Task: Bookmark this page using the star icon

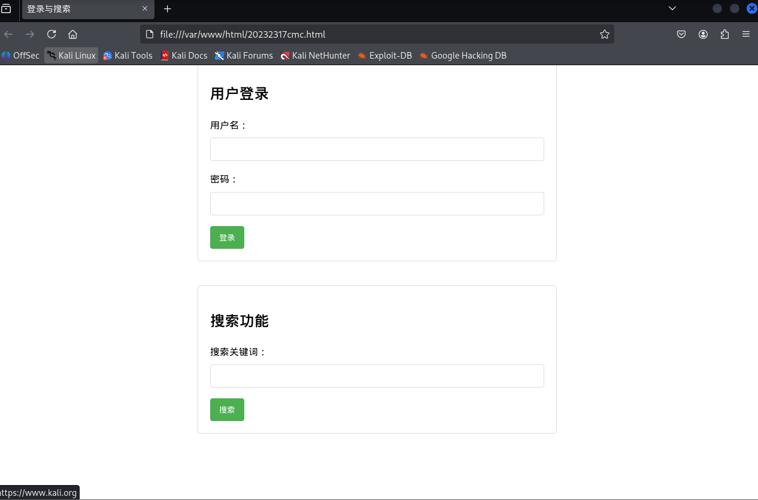Action: pyautogui.click(x=604, y=34)
